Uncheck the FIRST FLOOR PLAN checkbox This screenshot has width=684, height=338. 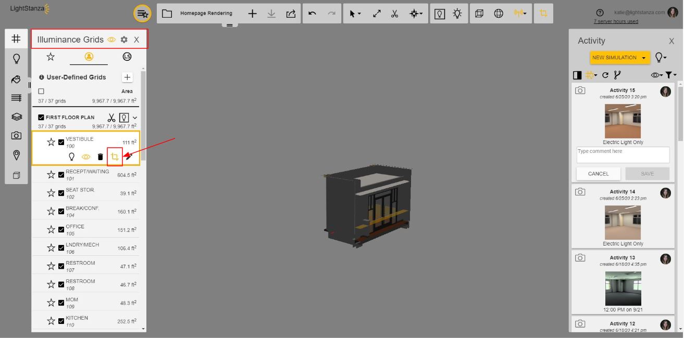click(41, 117)
